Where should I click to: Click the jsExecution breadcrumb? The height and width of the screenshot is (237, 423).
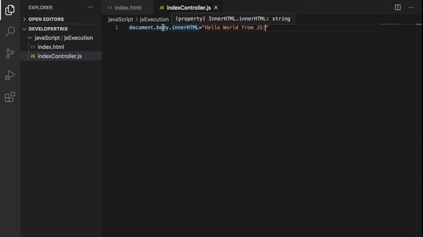[x=154, y=19]
